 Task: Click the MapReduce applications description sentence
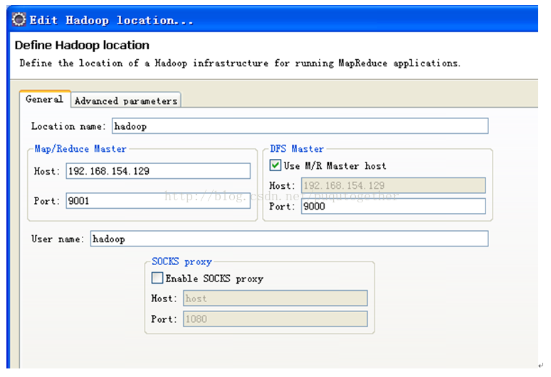point(240,63)
